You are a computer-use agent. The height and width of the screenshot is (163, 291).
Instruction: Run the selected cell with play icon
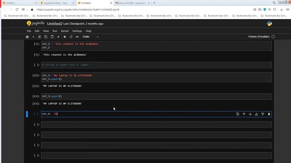click(x=59, y=37)
